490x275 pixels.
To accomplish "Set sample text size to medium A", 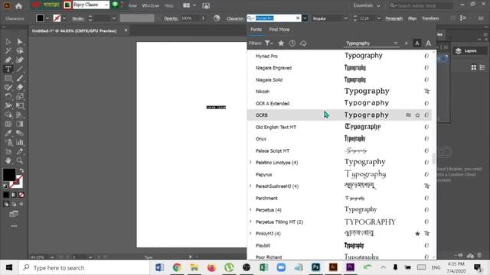I will click(x=416, y=44).
